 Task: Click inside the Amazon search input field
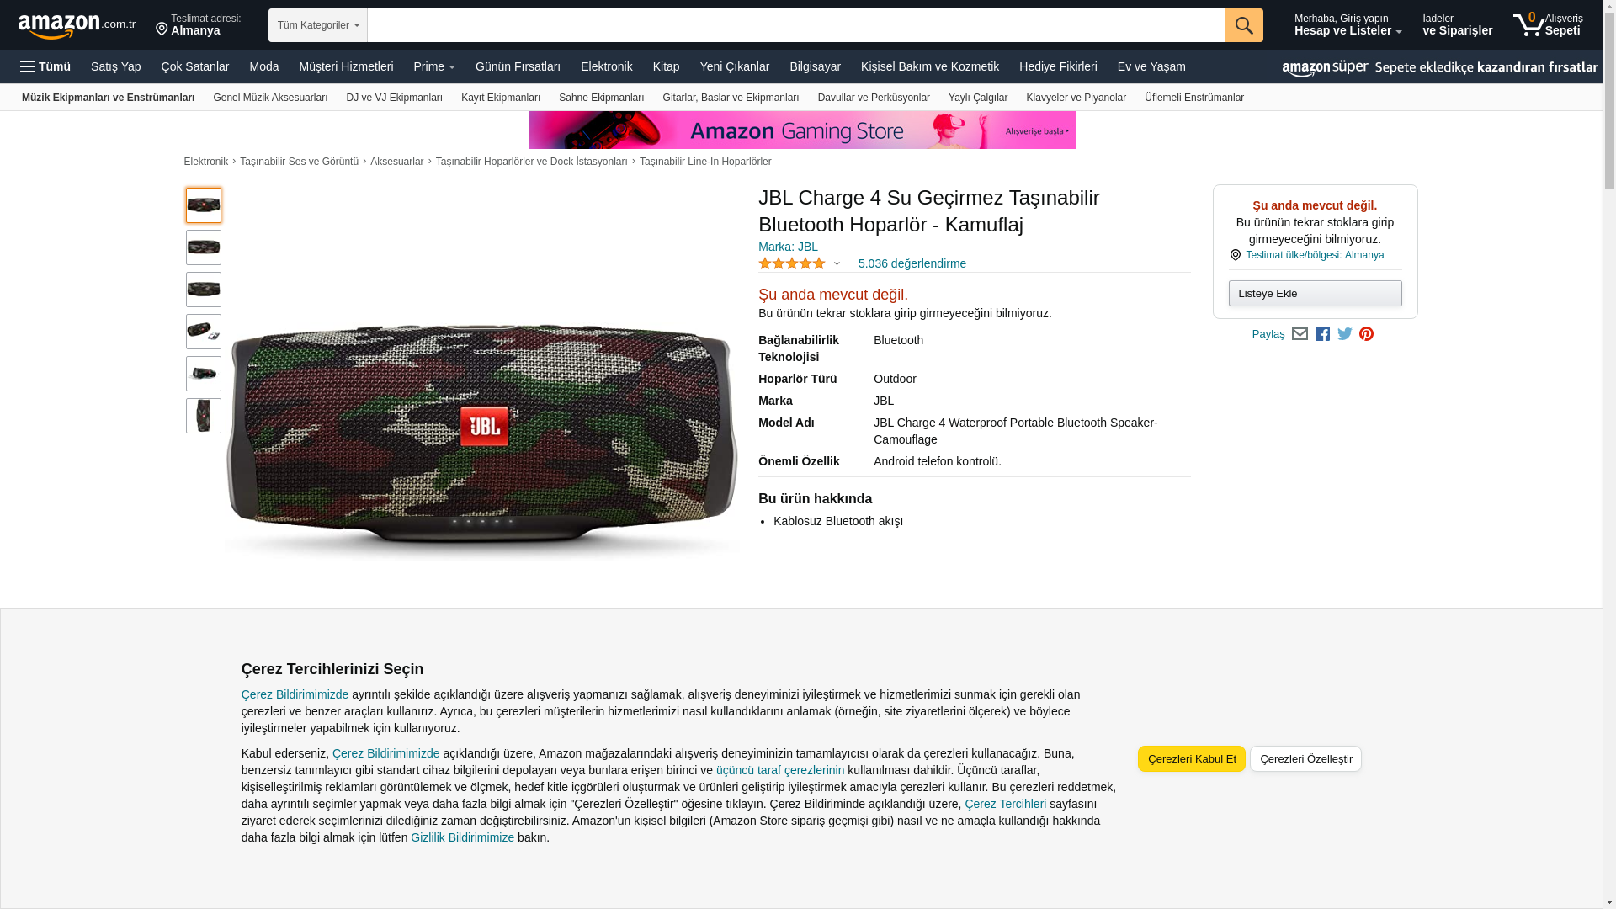click(x=796, y=25)
